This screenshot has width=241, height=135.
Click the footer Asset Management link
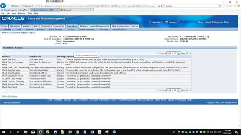127,100
